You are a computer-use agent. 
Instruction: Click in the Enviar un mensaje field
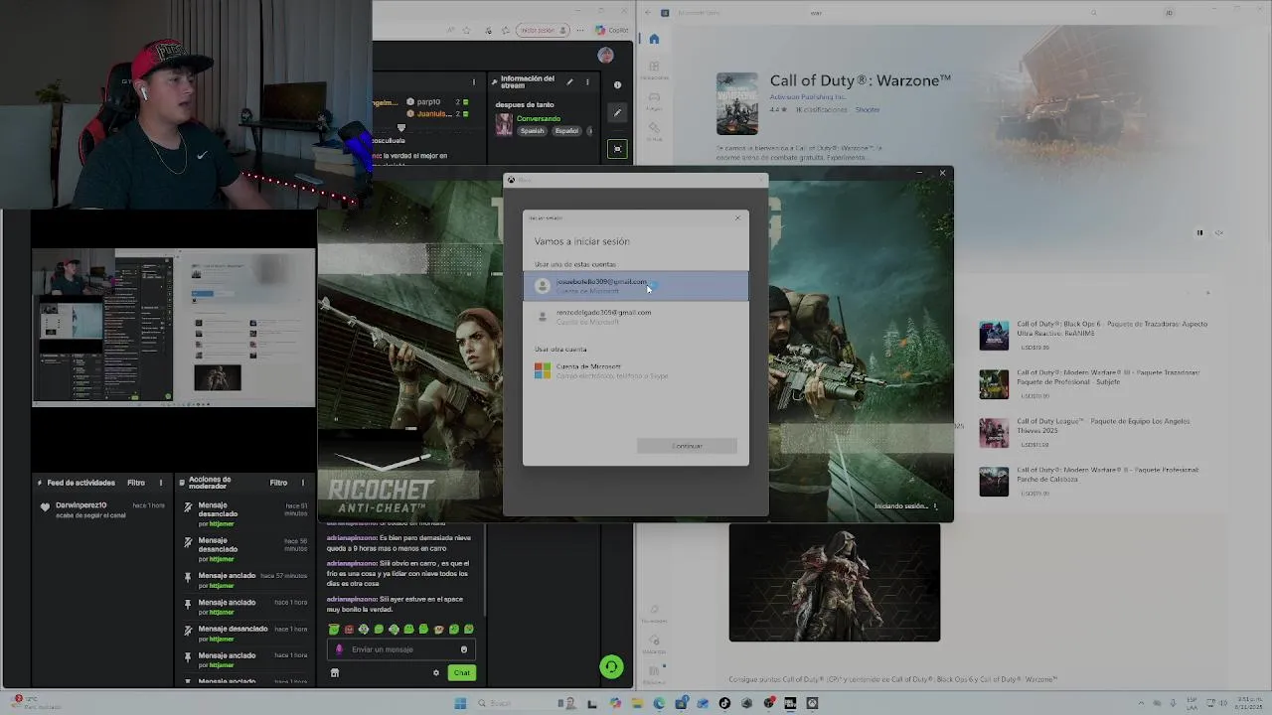click(400, 649)
